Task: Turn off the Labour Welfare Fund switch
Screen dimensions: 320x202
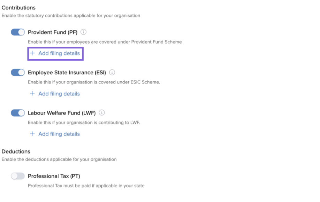Action: [x=18, y=113]
